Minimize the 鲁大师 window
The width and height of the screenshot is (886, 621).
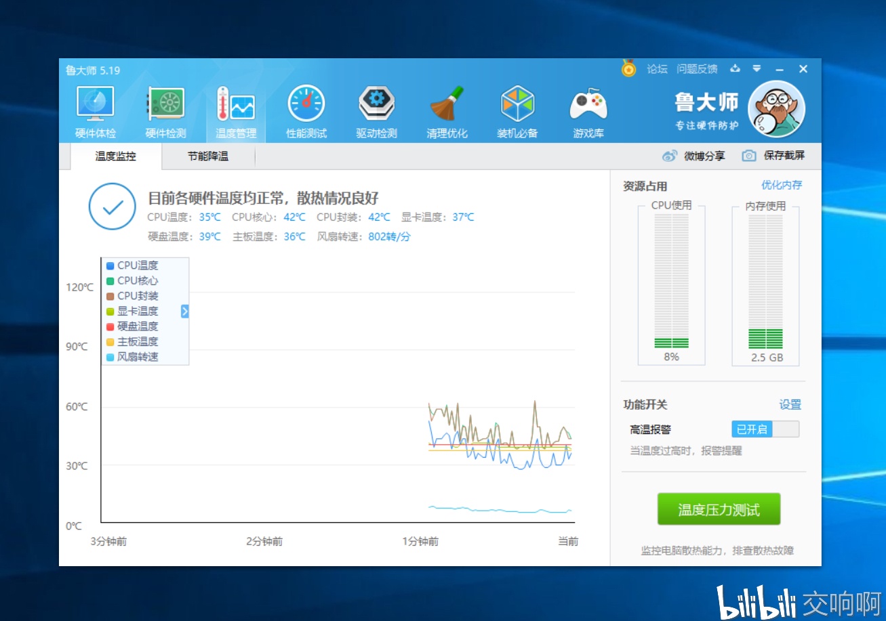(780, 69)
